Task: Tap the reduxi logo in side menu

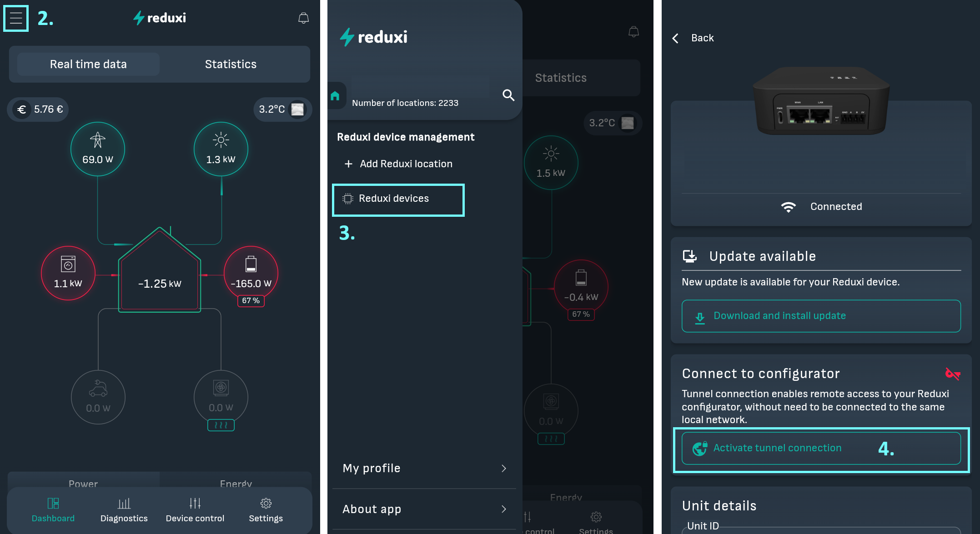Action: [x=374, y=37]
